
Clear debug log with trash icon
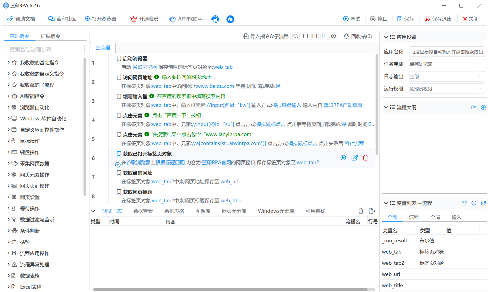[x=360, y=211]
